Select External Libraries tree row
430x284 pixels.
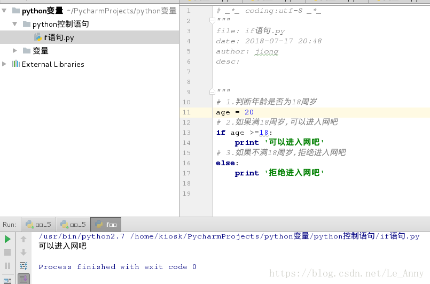pyautogui.click(x=89, y=64)
